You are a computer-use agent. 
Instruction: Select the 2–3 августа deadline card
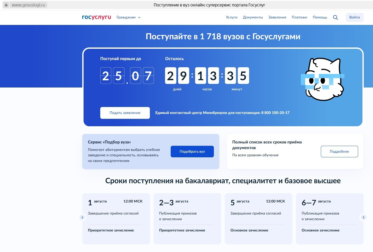click(x=187, y=219)
